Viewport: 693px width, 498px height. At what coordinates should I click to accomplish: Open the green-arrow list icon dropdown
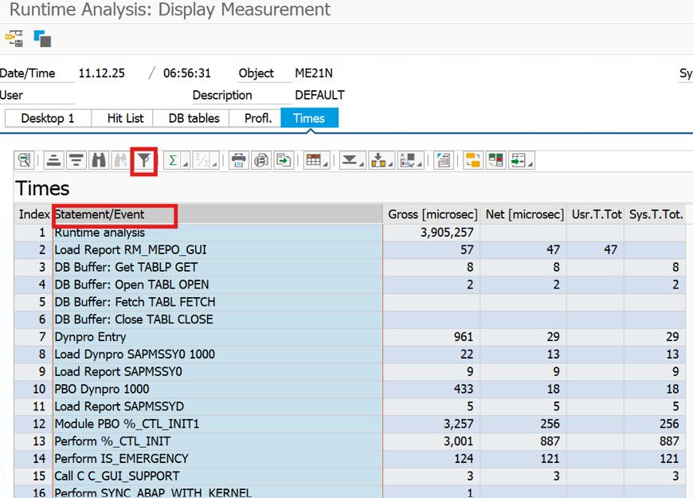[x=521, y=160]
